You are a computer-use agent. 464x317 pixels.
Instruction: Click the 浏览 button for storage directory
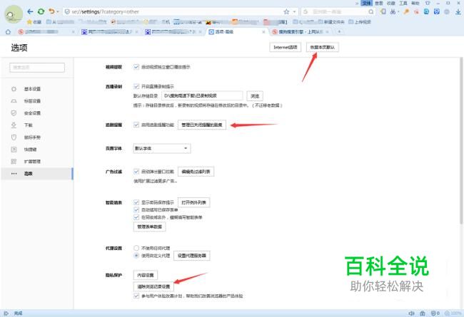tap(255, 96)
